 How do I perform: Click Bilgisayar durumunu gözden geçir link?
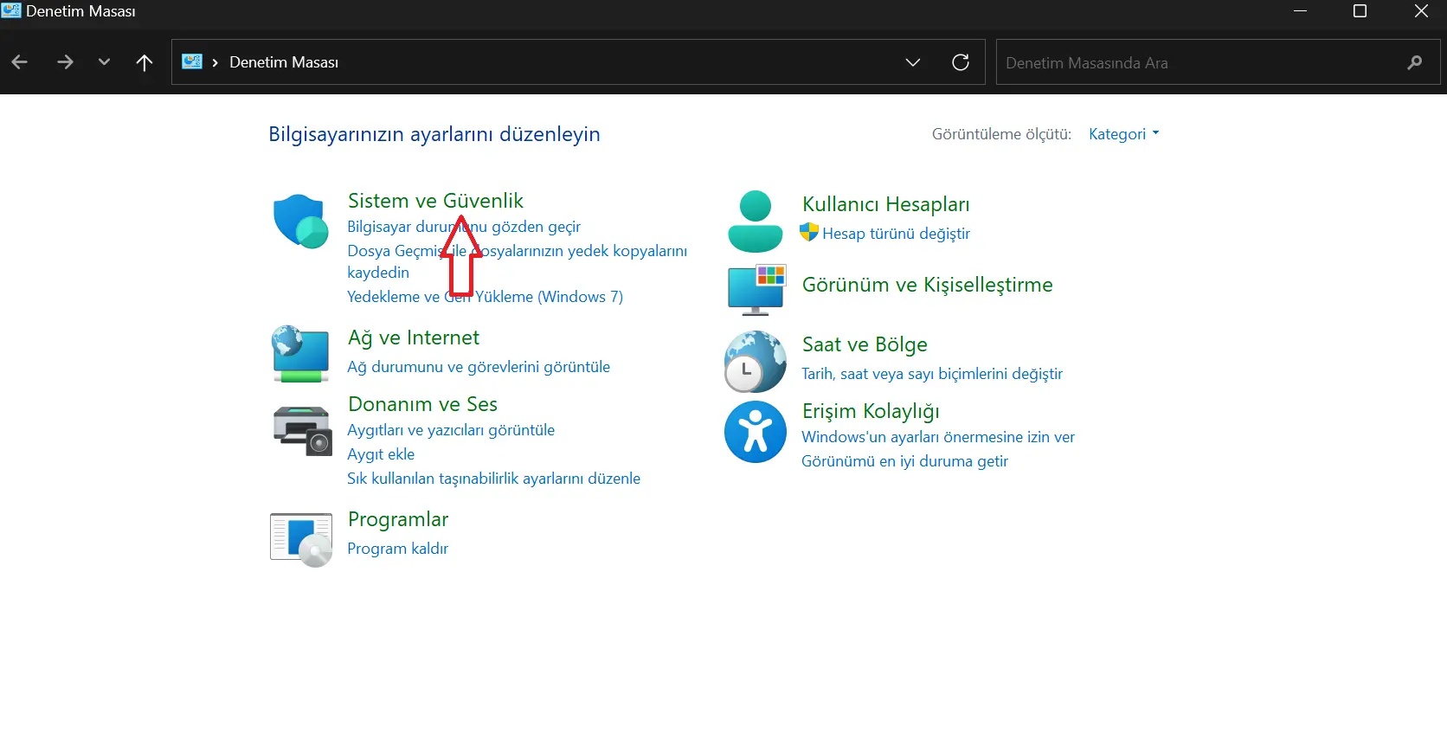(464, 227)
